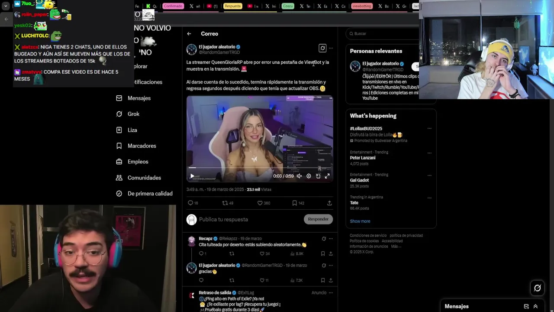This screenshot has width=554, height=312.
Task: Open video settings gear
Action: click(309, 176)
